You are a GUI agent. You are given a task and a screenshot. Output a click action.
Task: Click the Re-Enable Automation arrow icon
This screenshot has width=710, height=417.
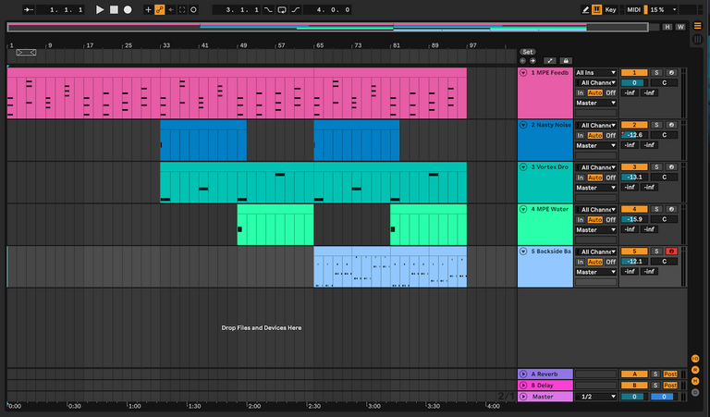171,9
